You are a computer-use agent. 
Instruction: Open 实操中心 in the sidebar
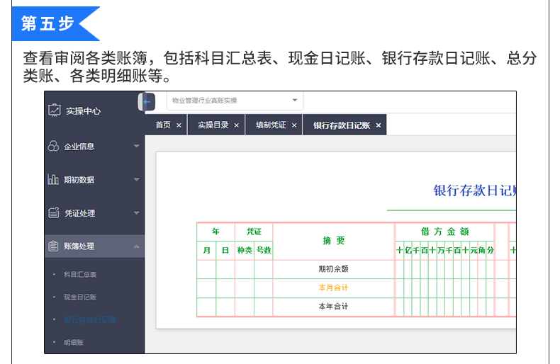tap(83, 111)
